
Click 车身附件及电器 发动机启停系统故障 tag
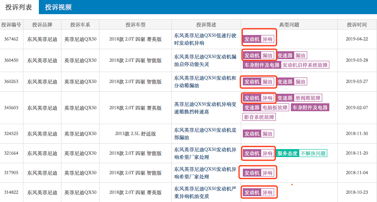(286, 65)
